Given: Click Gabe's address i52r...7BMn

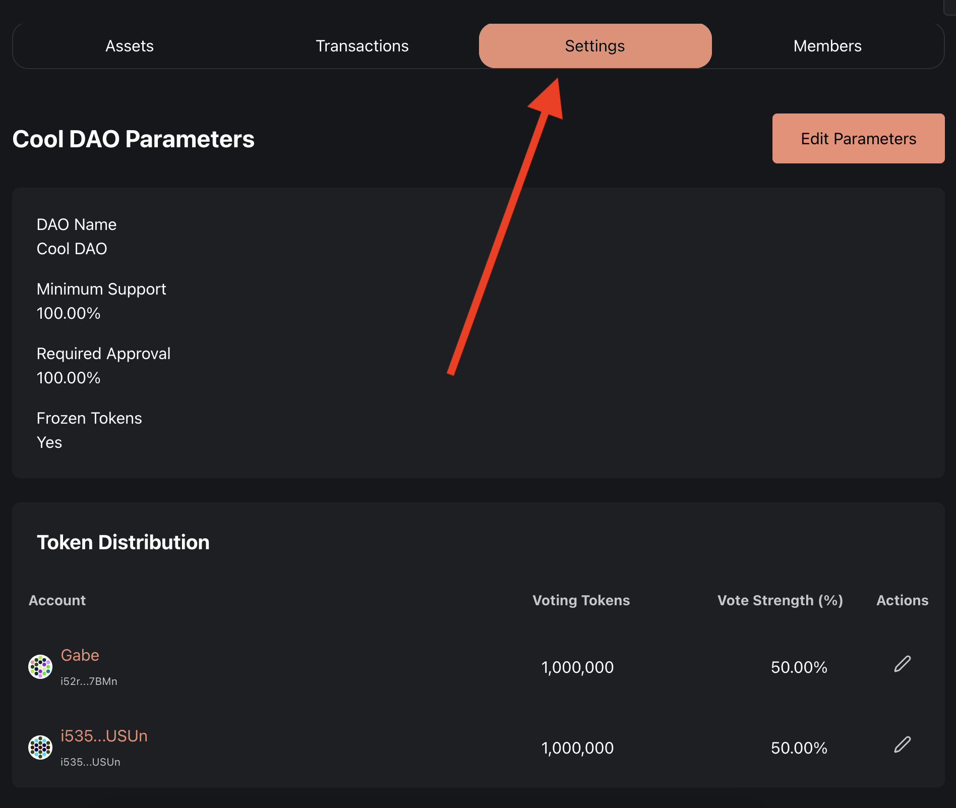Looking at the screenshot, I should coord(89,681).
